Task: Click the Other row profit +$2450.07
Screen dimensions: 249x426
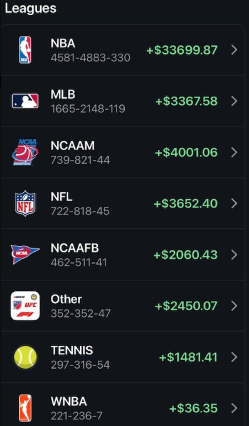Action: 185,305
